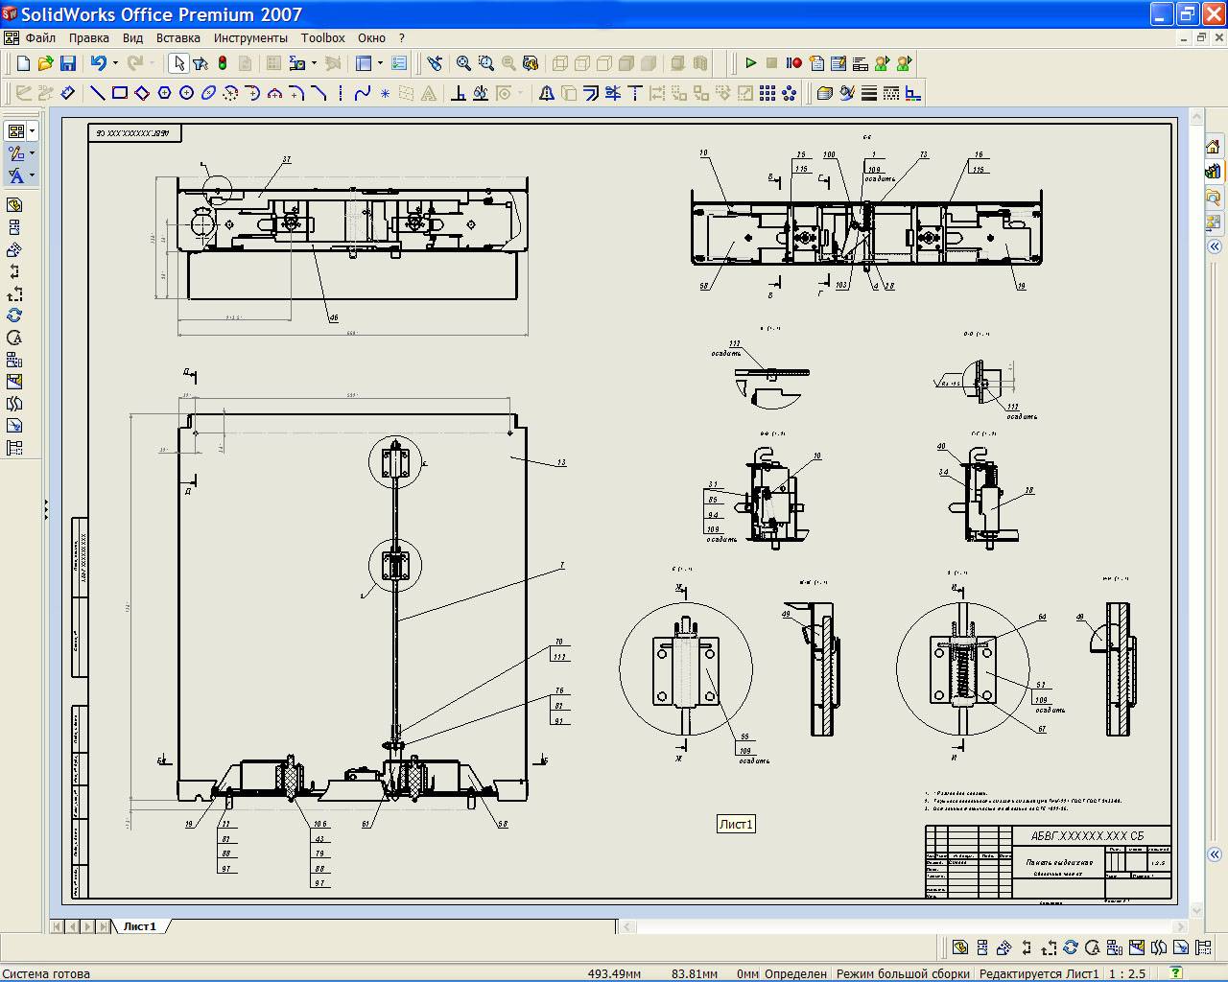
Task: Select the Spline curve tool
Action: coord(362,93)
